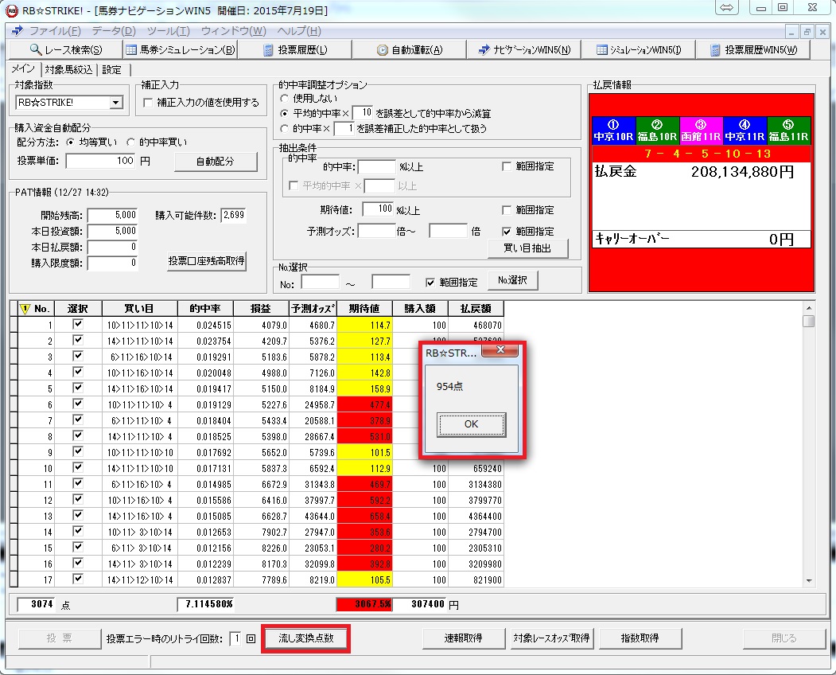The height and width of the screenshot is (675, 836).
Task: Toggle No.選択 範囲指定 checkbox
Action: point(430,283)
